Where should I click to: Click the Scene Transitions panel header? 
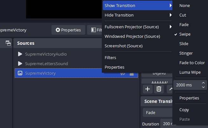(x=156, y=101)
